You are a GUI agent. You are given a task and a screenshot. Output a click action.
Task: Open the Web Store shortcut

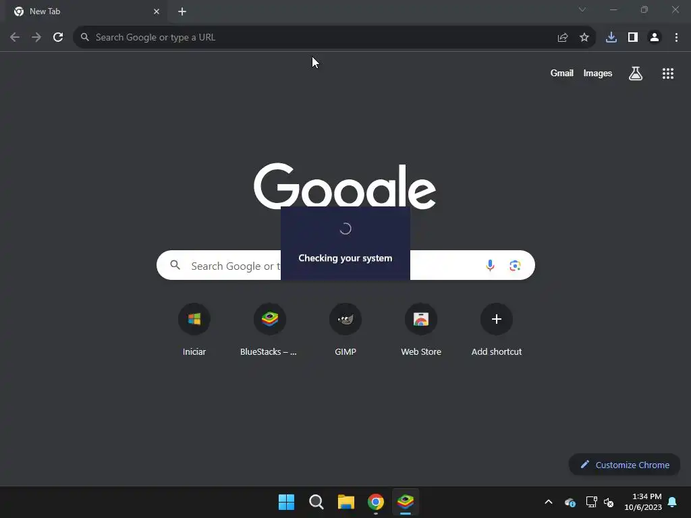coord(421,329)
